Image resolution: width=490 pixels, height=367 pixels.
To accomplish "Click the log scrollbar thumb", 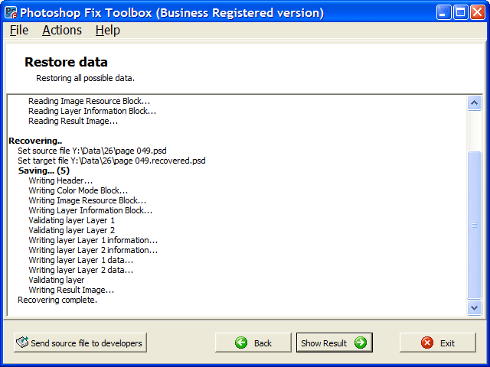I will click(474, 225).
